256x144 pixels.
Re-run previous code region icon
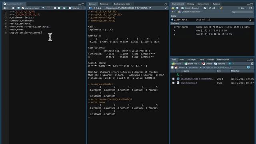[64, 8]
